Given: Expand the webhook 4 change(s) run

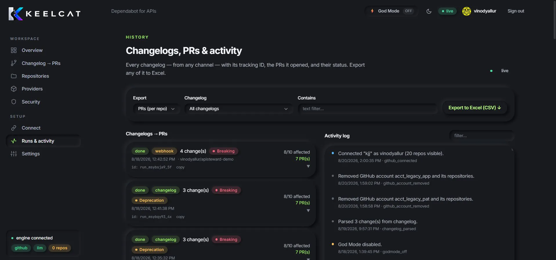Looking at the screenshot, I should click(x=308, y=166).
